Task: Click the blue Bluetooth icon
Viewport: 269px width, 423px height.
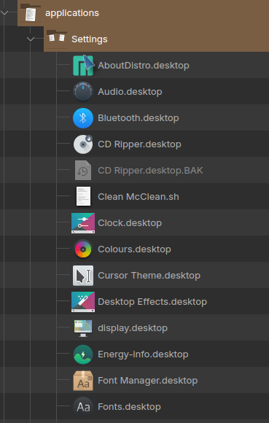Action: [x=83, y=118]
